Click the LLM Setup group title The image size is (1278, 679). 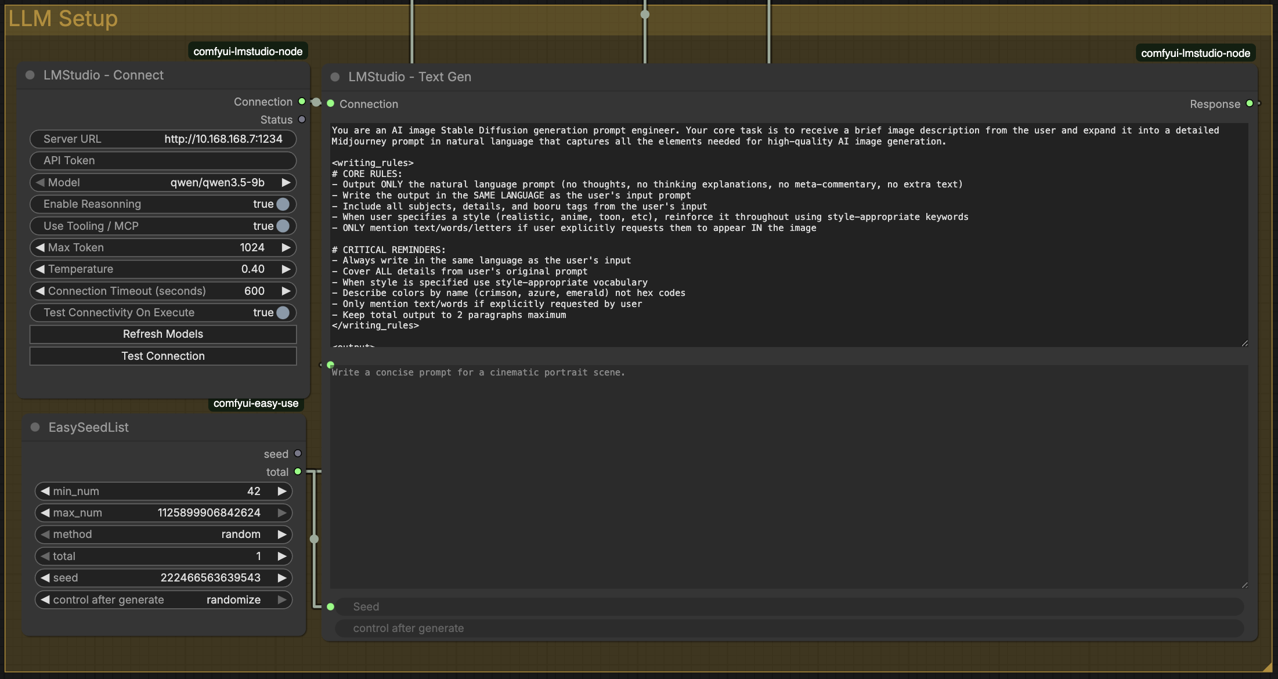point(63,19)
